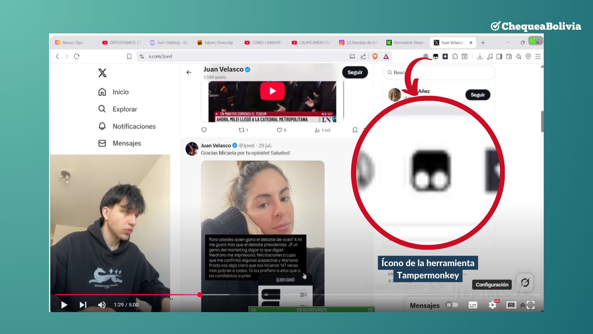The width and height of the screenshot is (593, 334).
Task: Switch to the hermwkick Stream tab
Action: click(407, 43)
